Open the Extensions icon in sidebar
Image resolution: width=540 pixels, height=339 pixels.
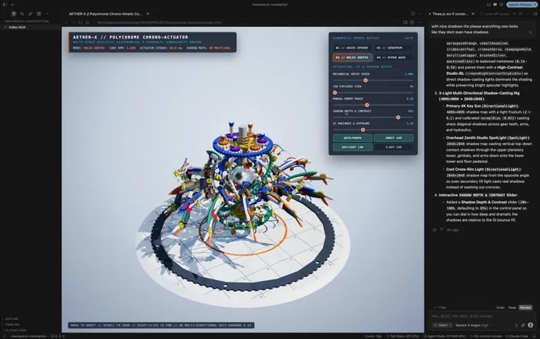click(39, 14)
